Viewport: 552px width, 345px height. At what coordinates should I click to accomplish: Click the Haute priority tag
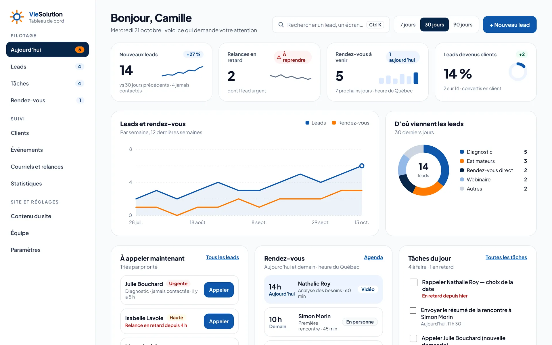(176, 318)
